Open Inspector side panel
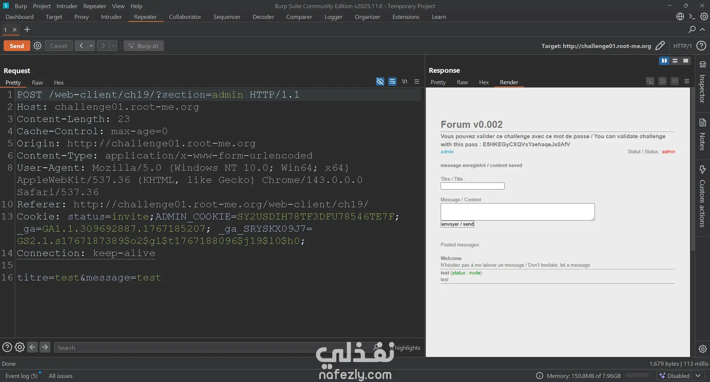The height and width of the screenshot is (382, 710). click(x=702, y=82)
